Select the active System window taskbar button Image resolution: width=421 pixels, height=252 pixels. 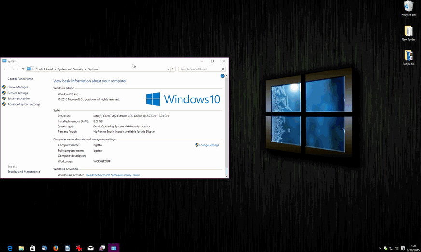click(x=113, y=248)
